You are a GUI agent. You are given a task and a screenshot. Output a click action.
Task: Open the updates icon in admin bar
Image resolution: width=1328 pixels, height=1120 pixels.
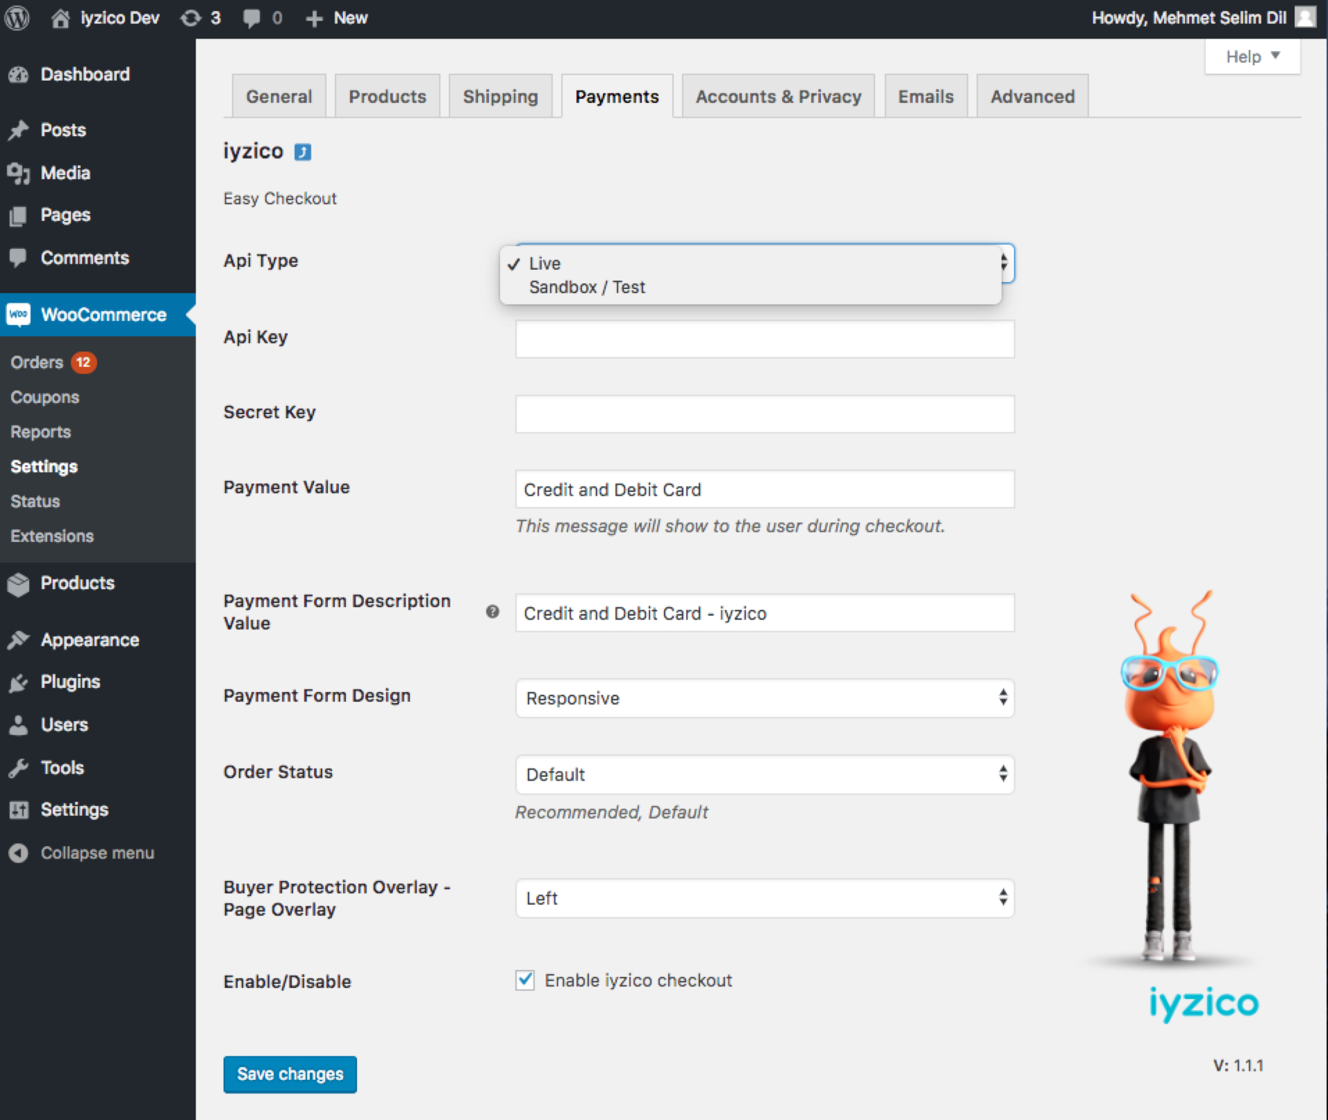[x=191, y=18]
